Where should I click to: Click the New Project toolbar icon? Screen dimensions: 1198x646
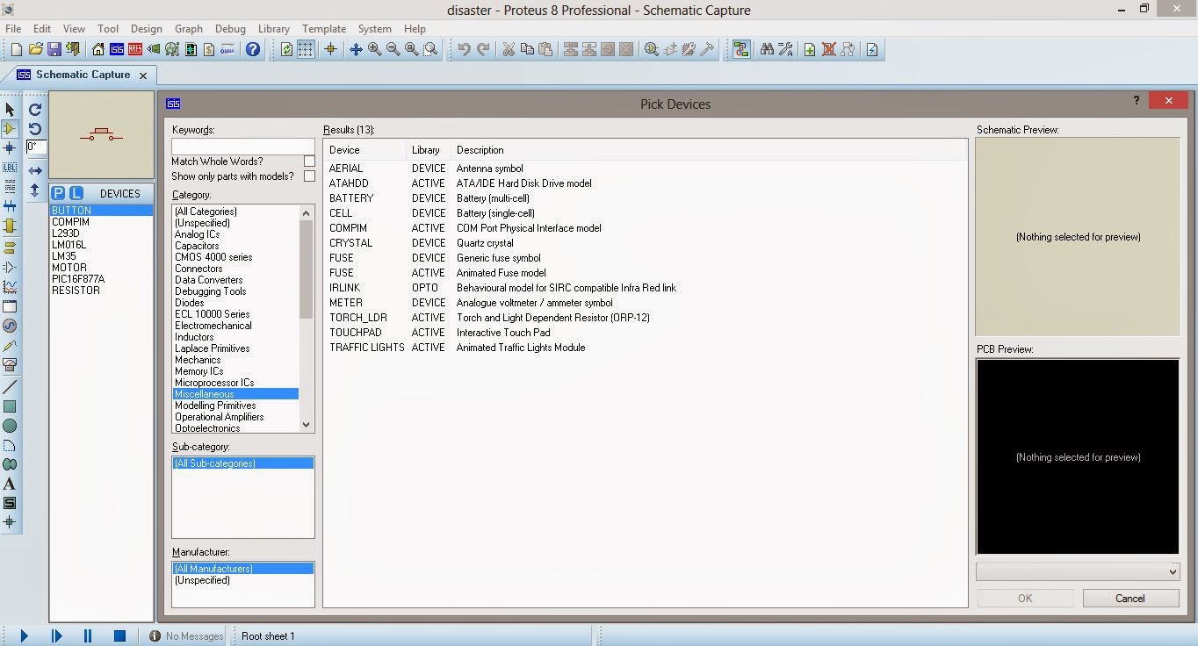[16, 50]
